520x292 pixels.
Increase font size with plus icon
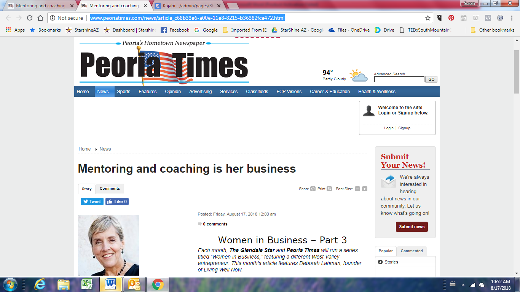coord(365,189)
